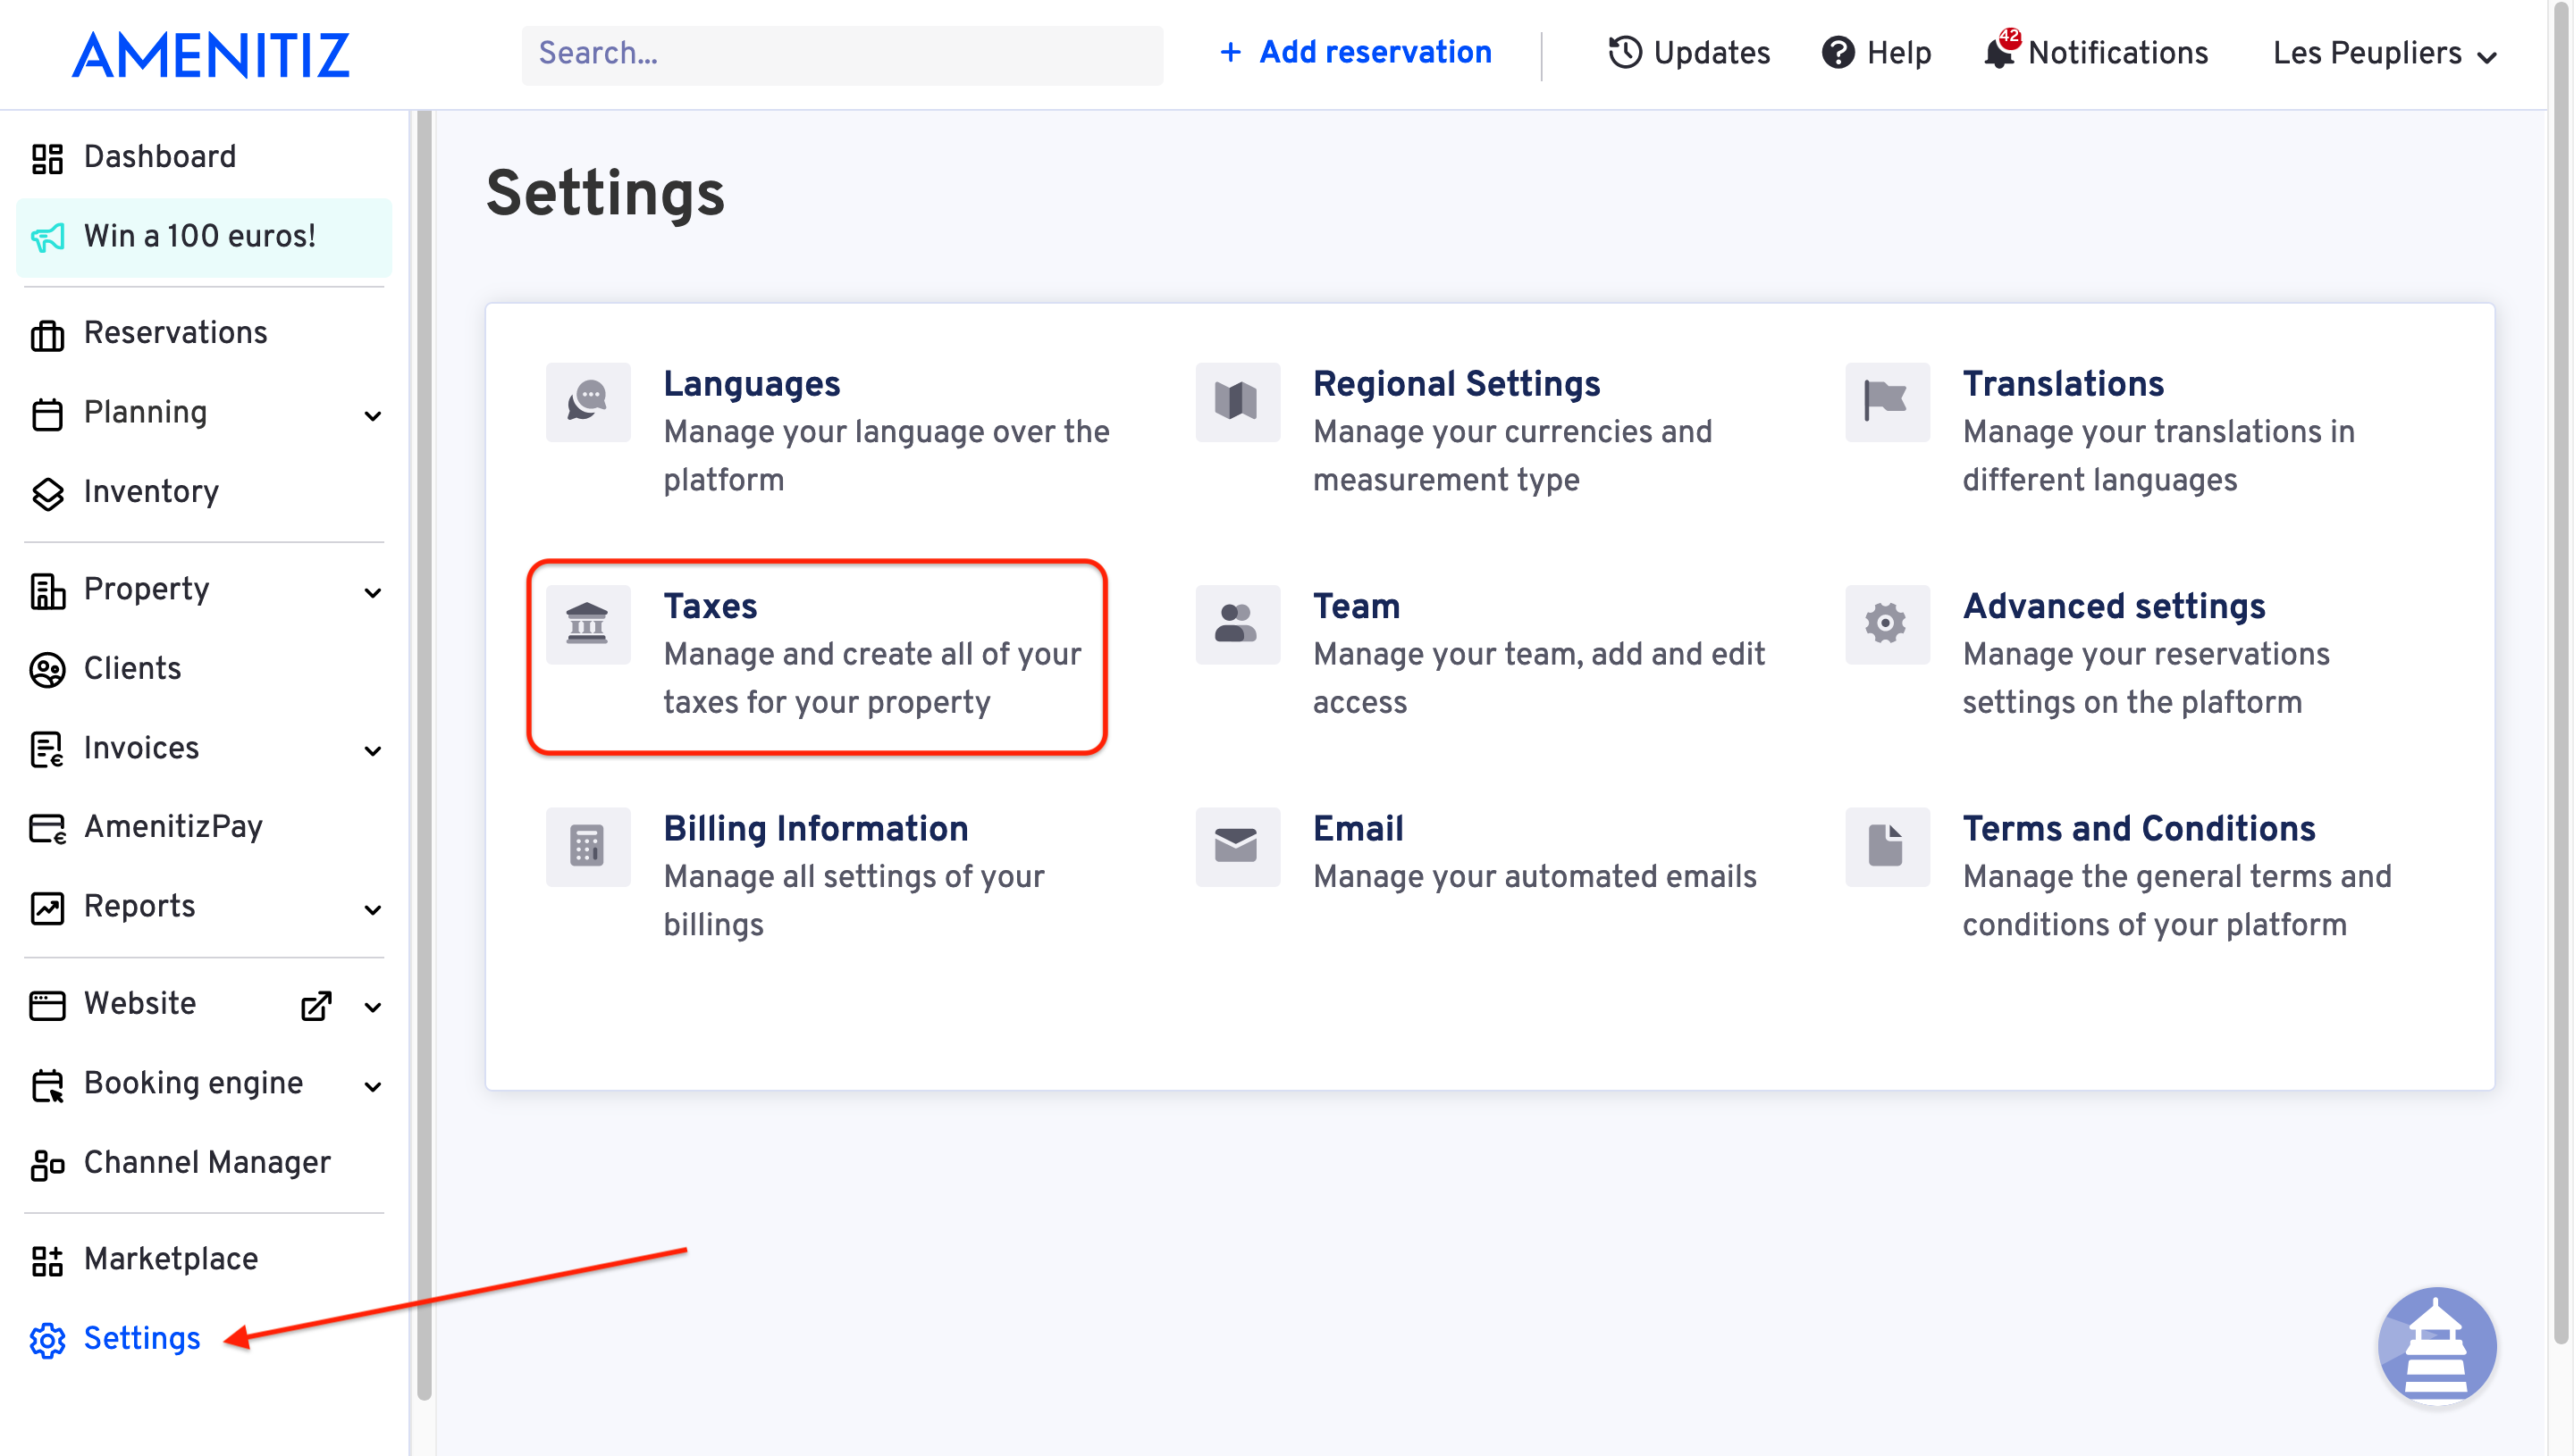The height and width of the screenshot is (1456, 2574).
Task: Click the Website browser window icon
Action: [x=47, y=1004]
